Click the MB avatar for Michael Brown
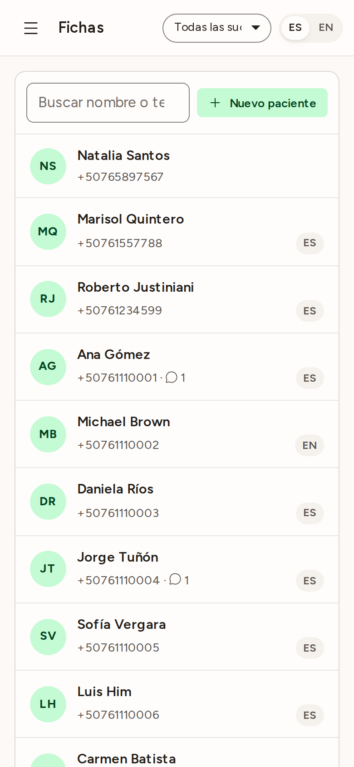This screenshot has height=767, width=354. tap(48, 434)
